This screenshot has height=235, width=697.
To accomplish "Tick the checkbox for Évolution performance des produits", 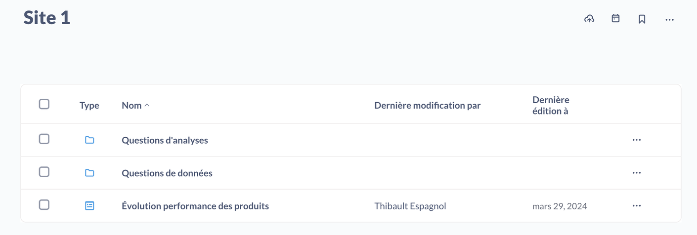I will pyautogui.click(x=44, y=204).
